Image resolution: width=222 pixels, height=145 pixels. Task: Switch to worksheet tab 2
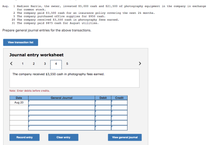coord(34,64)
